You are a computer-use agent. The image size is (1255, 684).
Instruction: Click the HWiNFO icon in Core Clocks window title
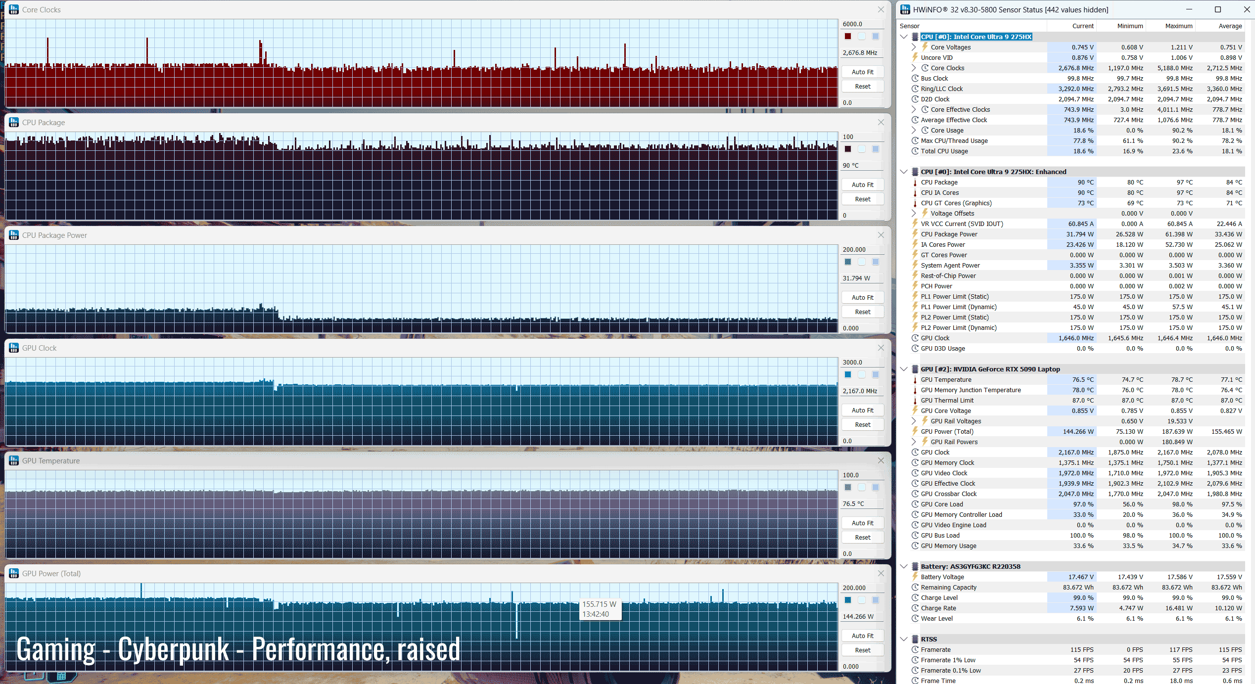pos(14,9)
